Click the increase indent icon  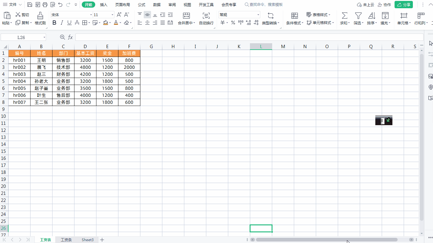click(170, 15)
